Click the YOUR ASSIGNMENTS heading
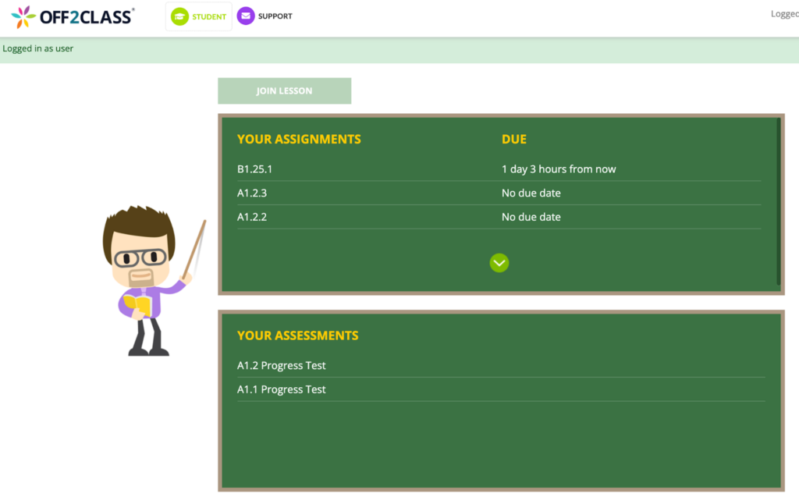This screenshot has height=504, width=799. 299,139
